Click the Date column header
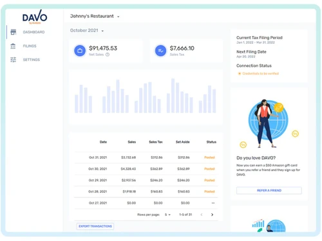Screen dimensions: 322x241 tap(103, 142)
